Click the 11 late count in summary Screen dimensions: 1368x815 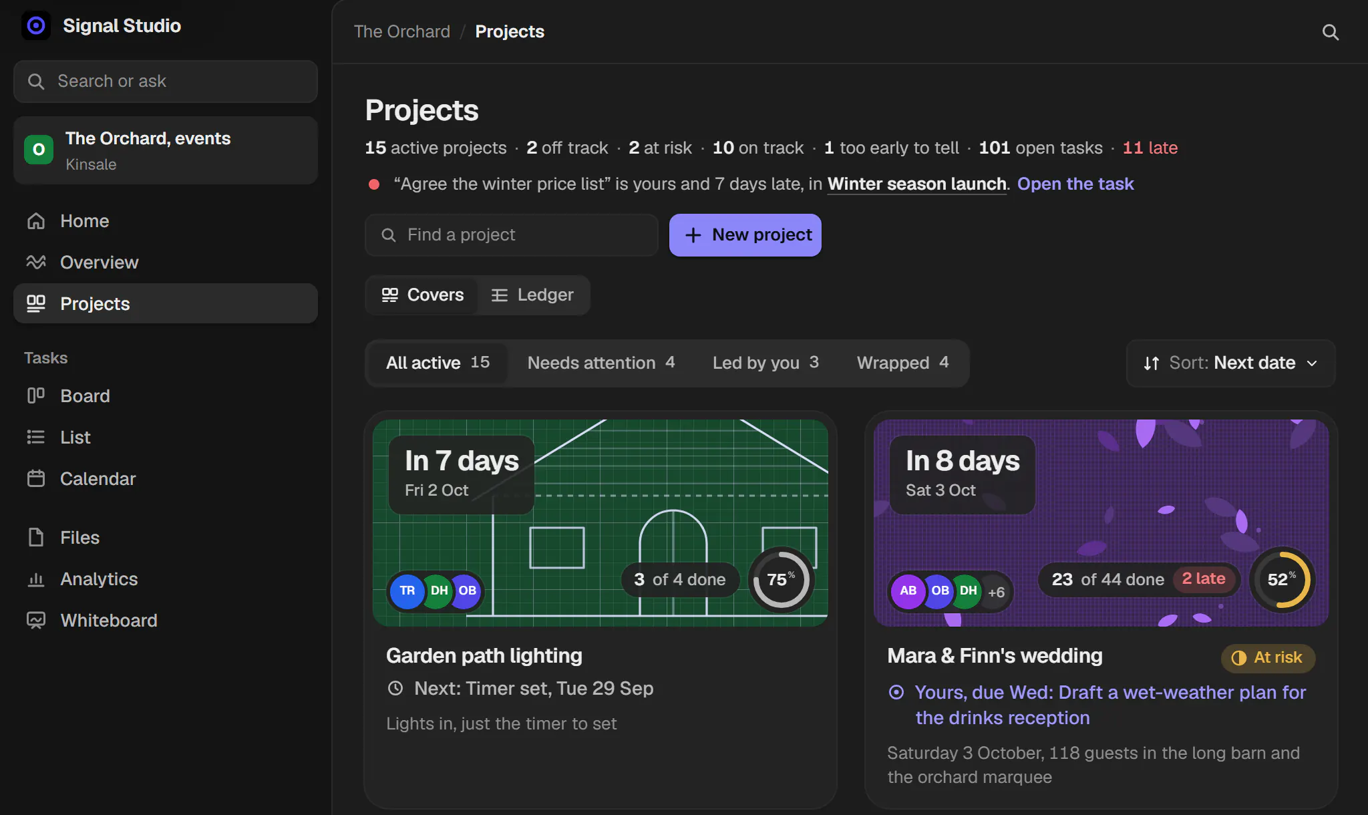1150,148
